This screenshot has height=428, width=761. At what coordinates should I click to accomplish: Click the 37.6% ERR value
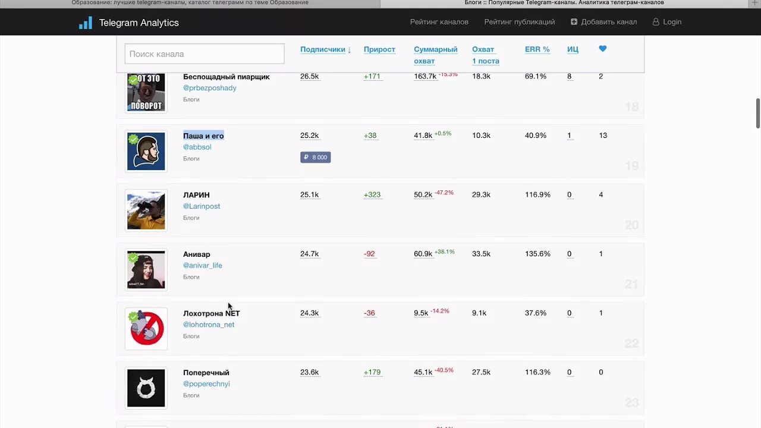pyautogui.click(x=536, y=313)
